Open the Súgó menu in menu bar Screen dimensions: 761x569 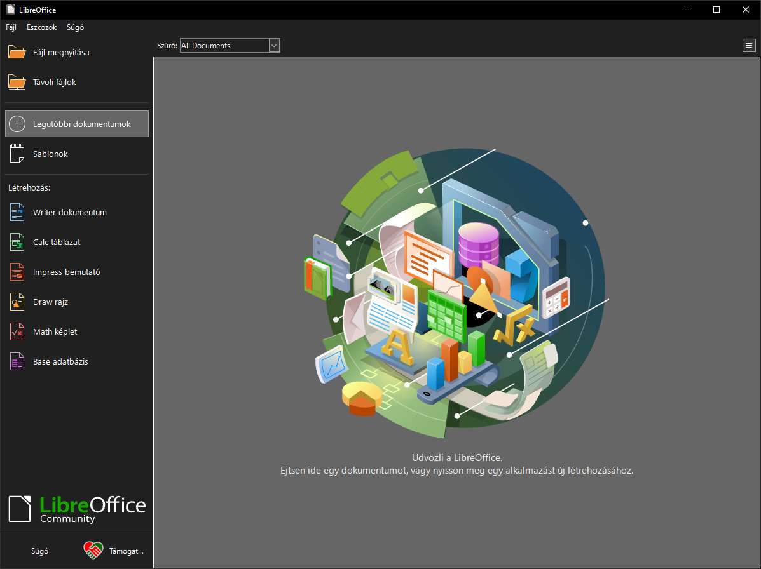click(x=75, y=27)
